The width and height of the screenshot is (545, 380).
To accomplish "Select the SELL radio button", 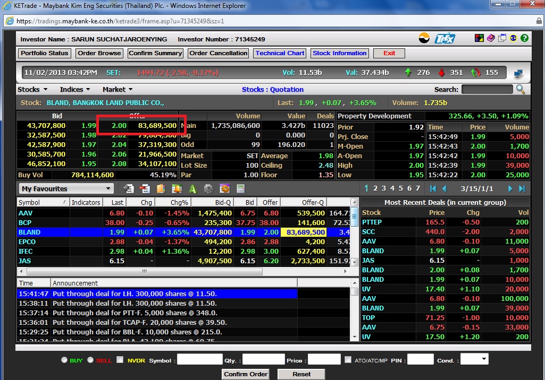I will pyautogui.click(x=90, y=360).
